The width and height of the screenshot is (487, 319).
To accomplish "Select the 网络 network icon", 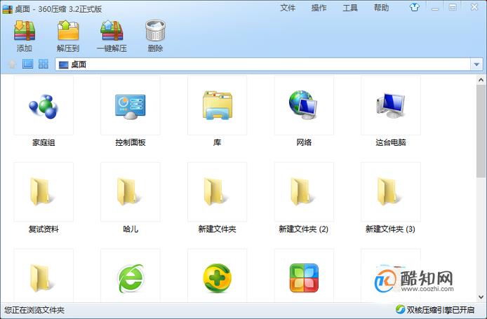I will pyautogui.click(x=303, y=105).
